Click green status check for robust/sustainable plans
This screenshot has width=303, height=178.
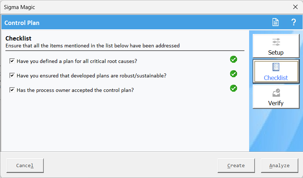(x=234, y=74)
